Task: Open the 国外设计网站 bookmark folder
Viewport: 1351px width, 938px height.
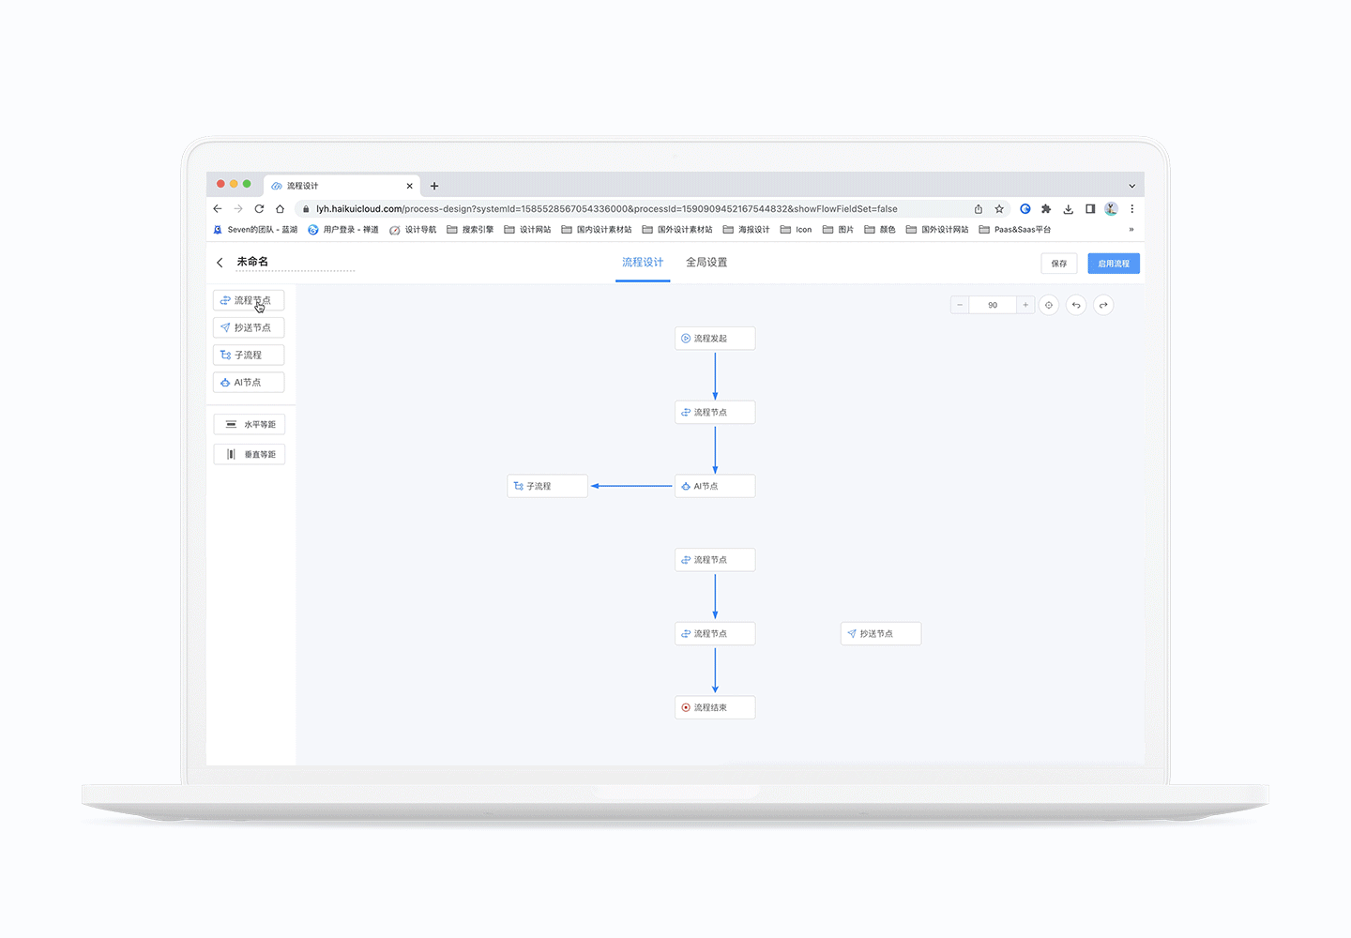Action: (937, 230)
